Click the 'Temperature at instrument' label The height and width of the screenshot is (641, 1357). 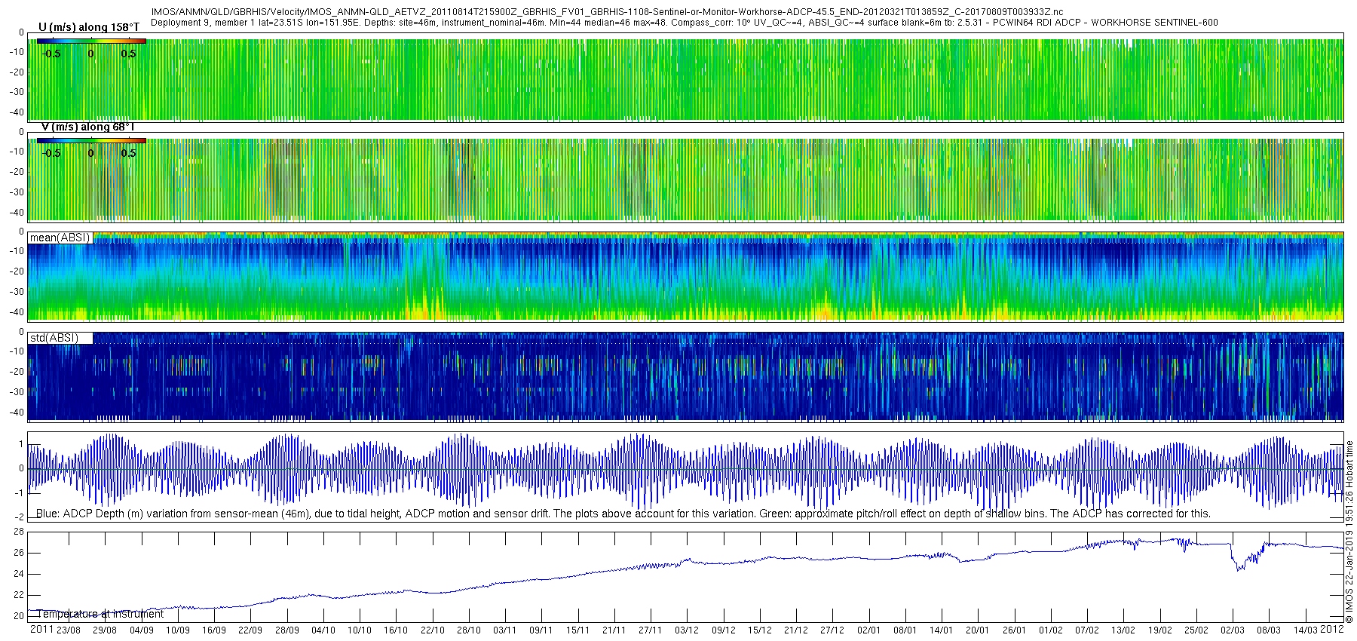tap(100, 614)
